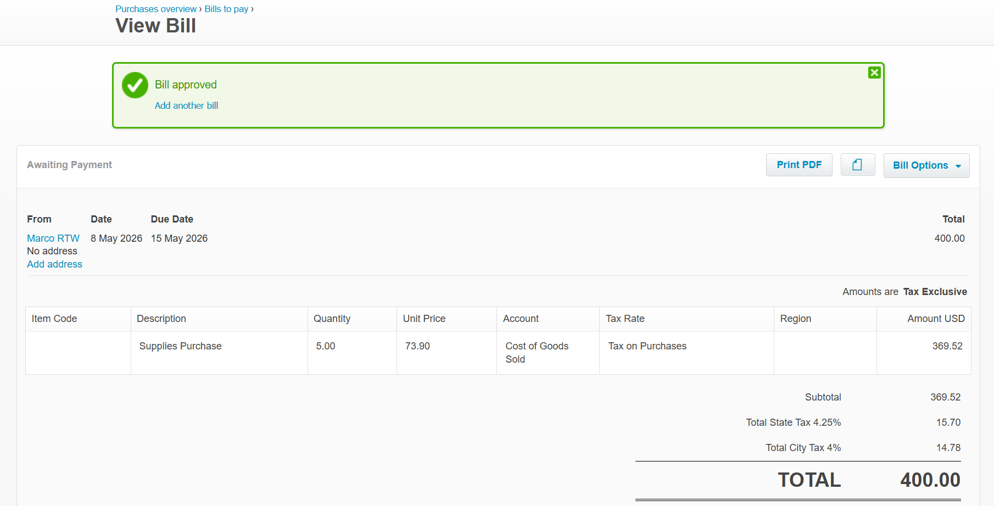Select the Supplies Purchase description cell
This screenshot has width=994, height=506.
[219, 353]
